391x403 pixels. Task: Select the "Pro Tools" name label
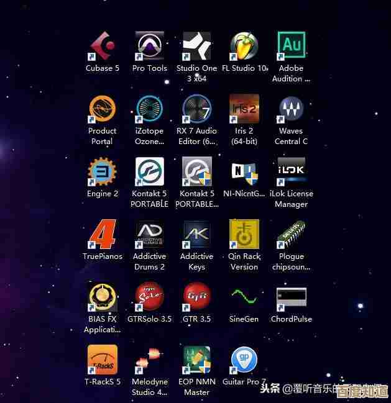tap(150, 68)
